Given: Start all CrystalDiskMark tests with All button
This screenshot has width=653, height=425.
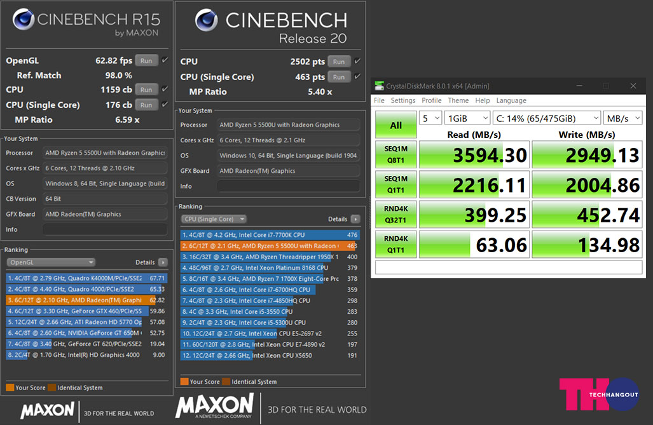Looking at the screenshot, I should 395,125.
